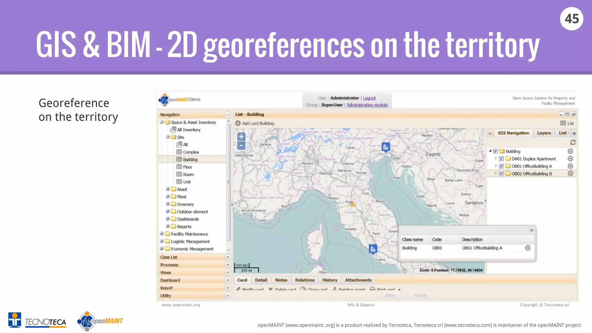Screen dimensions: 592x333
Task: Switch to the Relations tab
Action: (x=305, y=280)
